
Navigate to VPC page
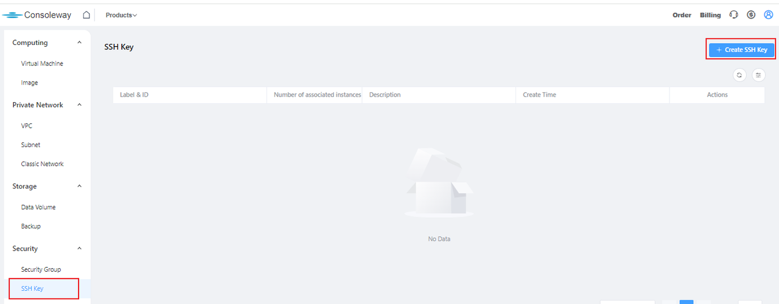[27, 126]
